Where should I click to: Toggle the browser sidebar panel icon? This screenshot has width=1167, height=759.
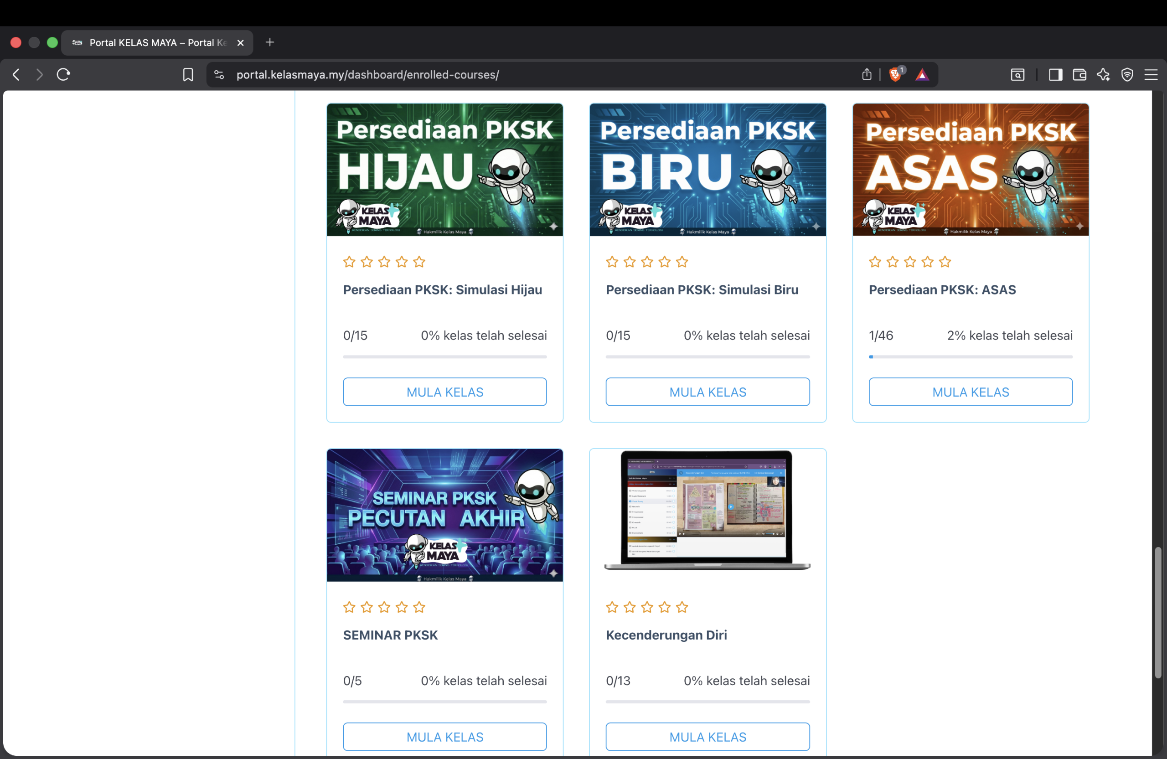(x=1055, y=74)
